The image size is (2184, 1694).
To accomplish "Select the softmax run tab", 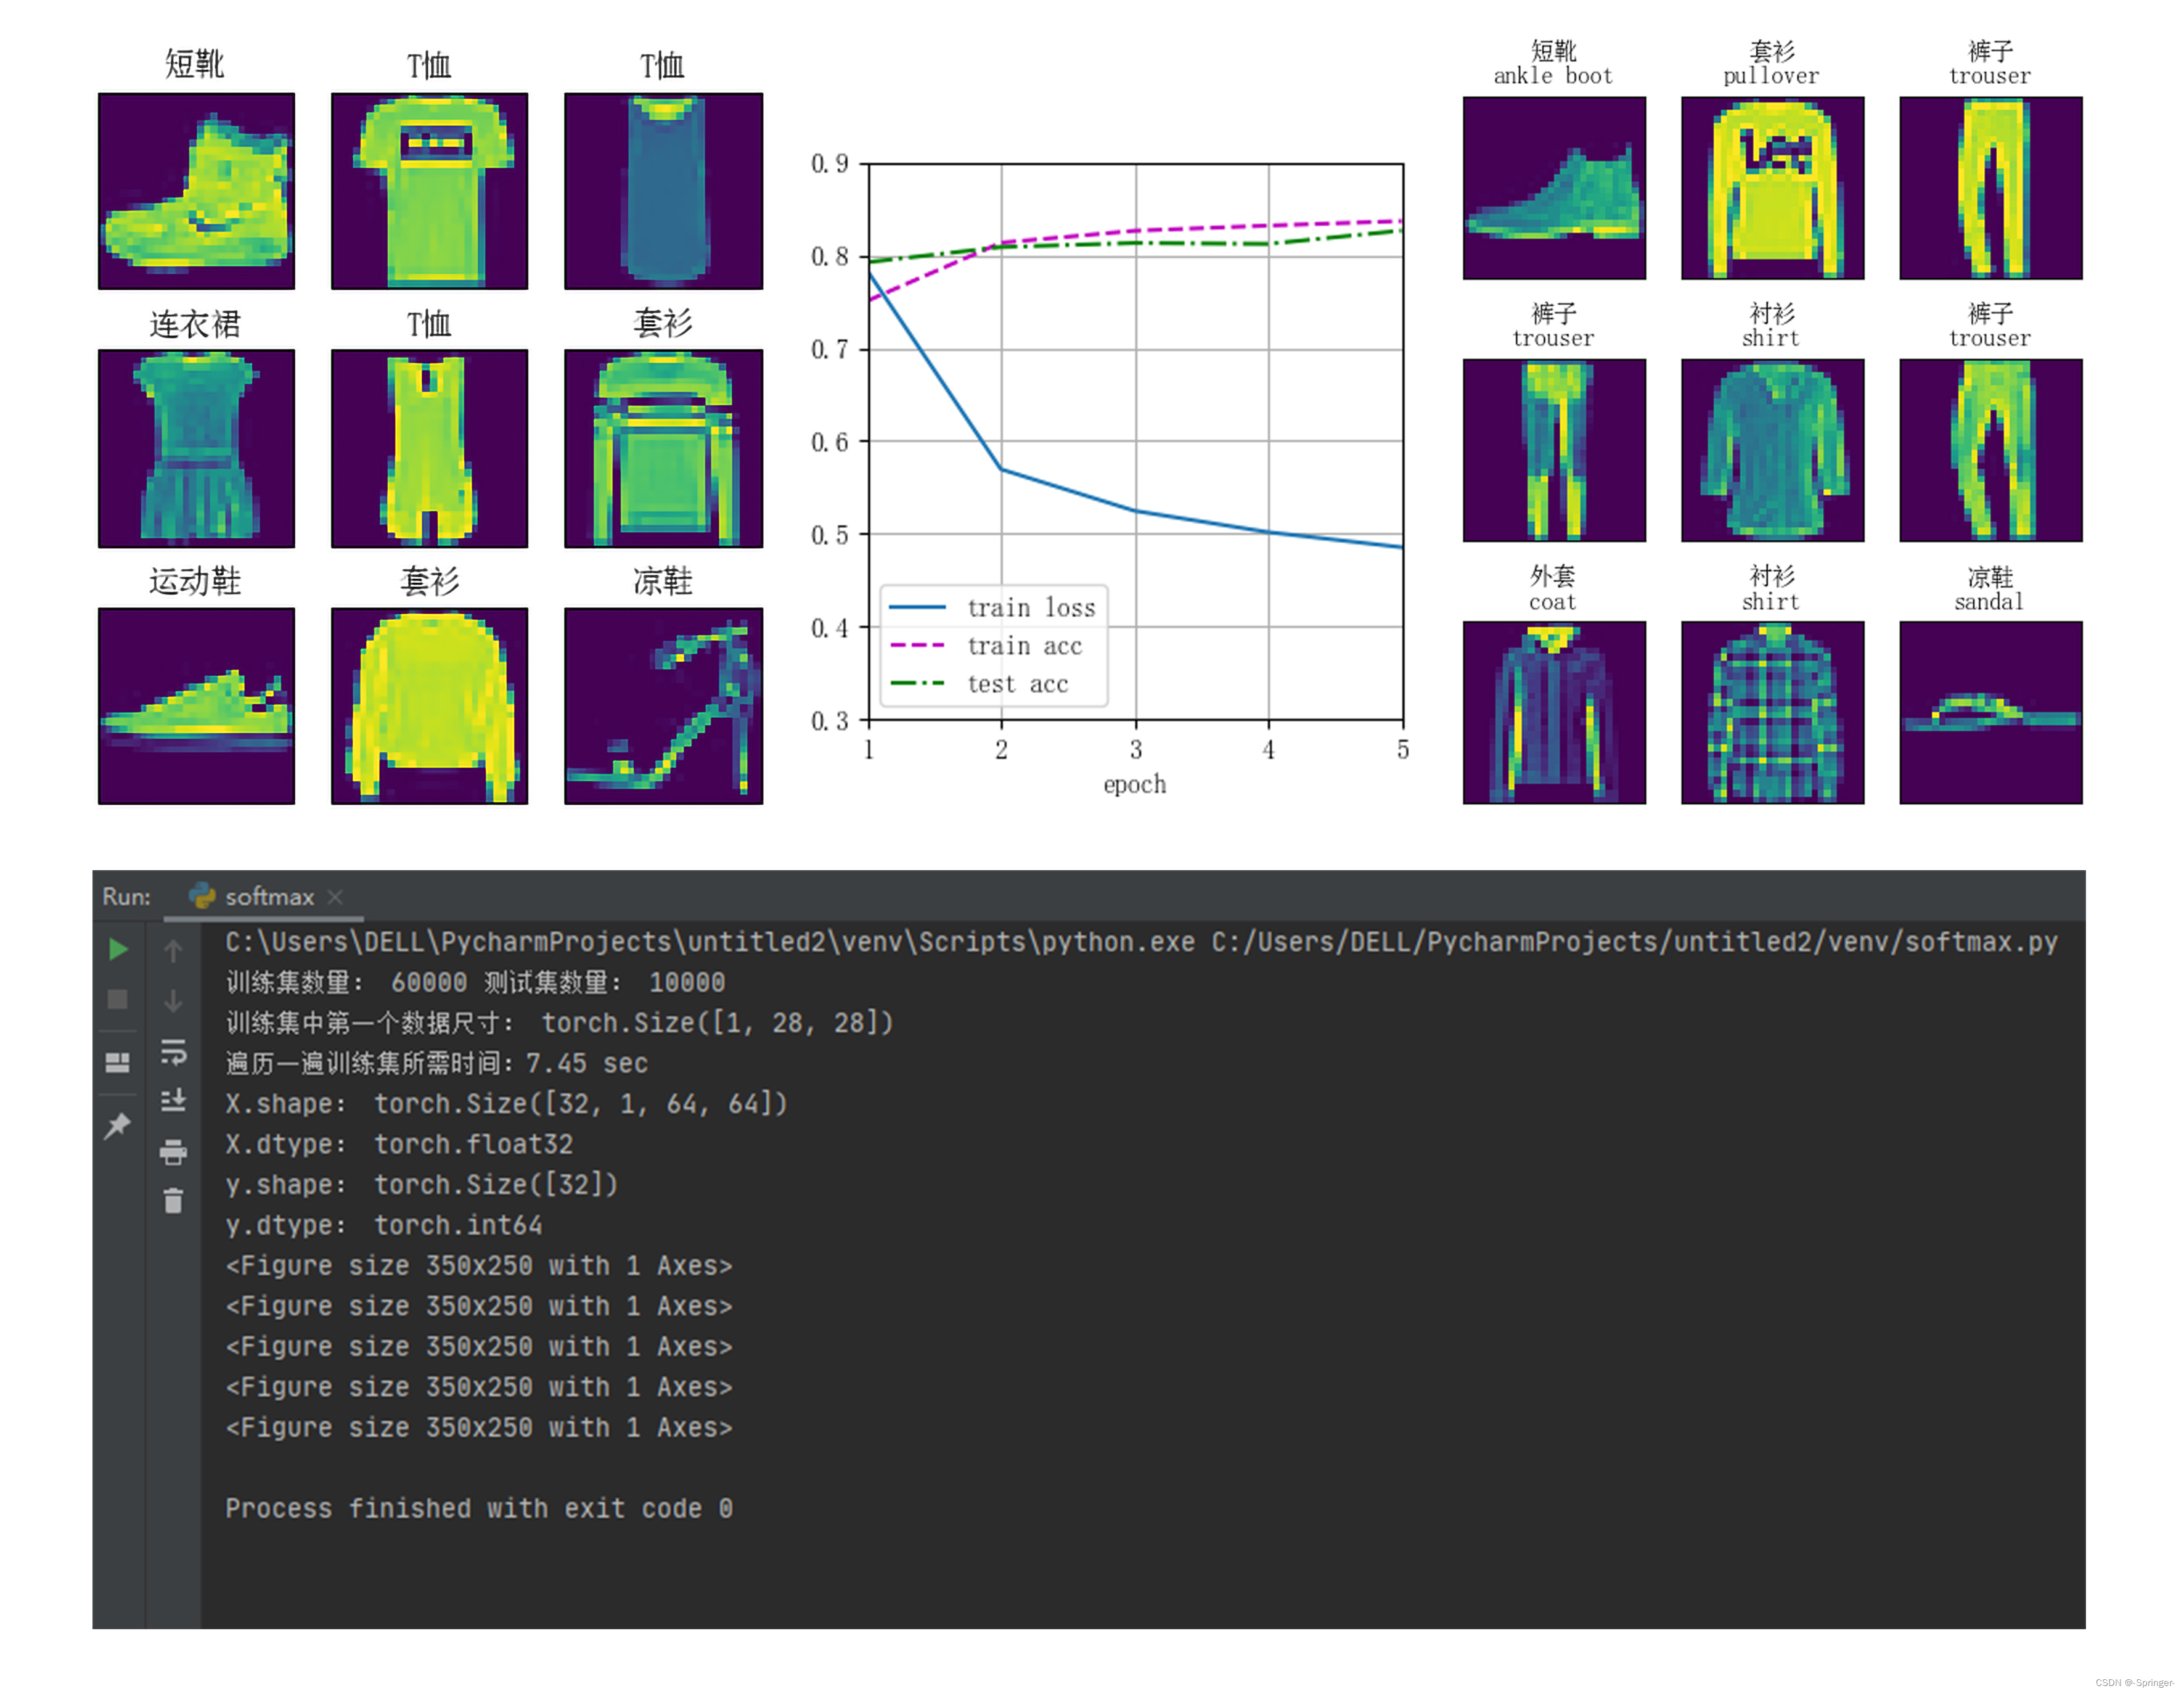I will (269, 897).
